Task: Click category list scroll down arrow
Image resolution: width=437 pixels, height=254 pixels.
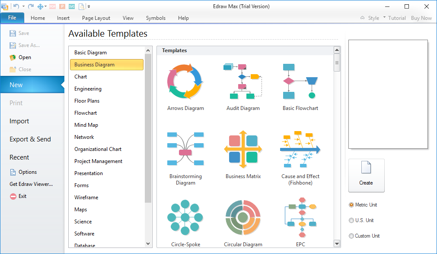Action: 148,244
